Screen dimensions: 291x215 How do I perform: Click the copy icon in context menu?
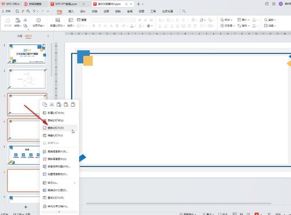[x=45, y=104]
